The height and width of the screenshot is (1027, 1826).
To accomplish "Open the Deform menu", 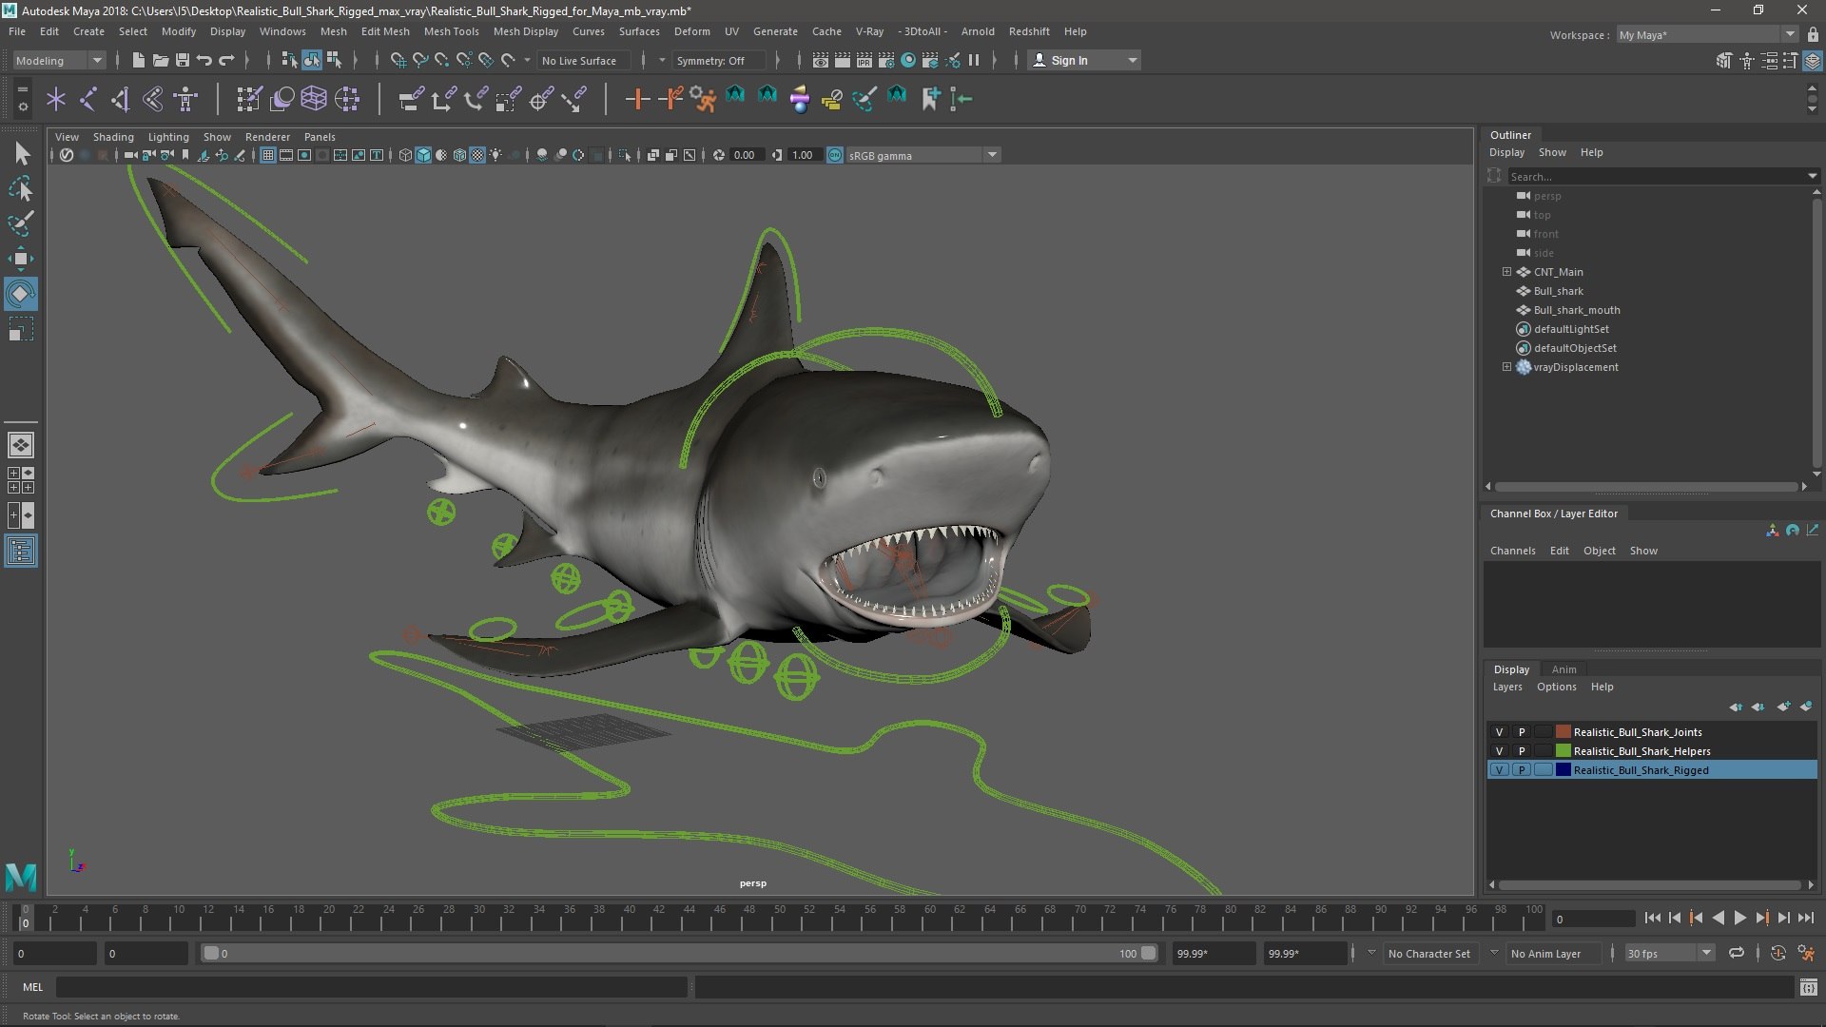I will coord(691,31).
